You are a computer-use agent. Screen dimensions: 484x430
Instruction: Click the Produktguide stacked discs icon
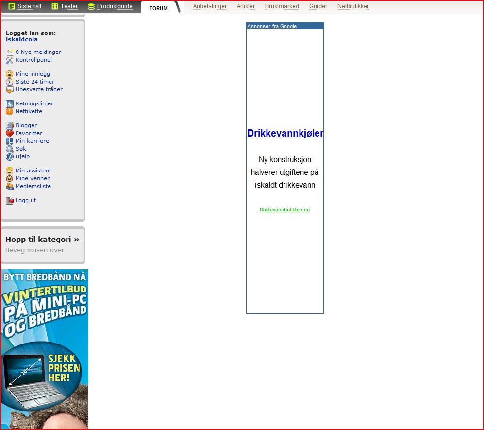click(91, 6)
